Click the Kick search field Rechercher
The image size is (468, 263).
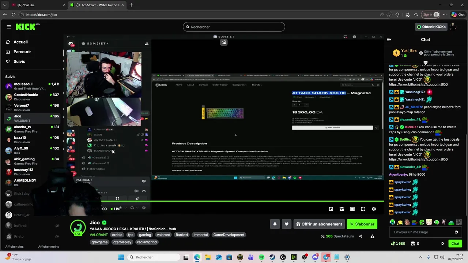234,27
